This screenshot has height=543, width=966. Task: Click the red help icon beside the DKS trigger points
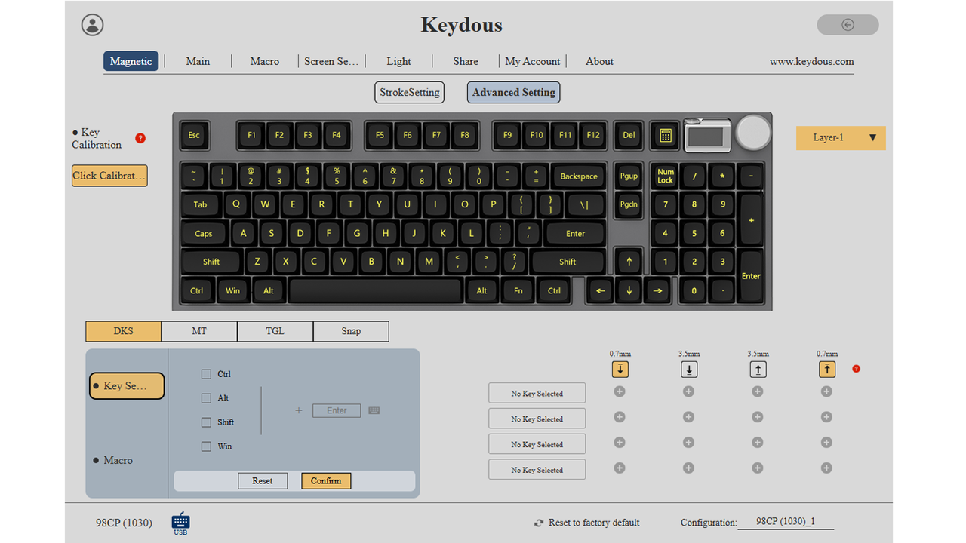pos(856,369)
